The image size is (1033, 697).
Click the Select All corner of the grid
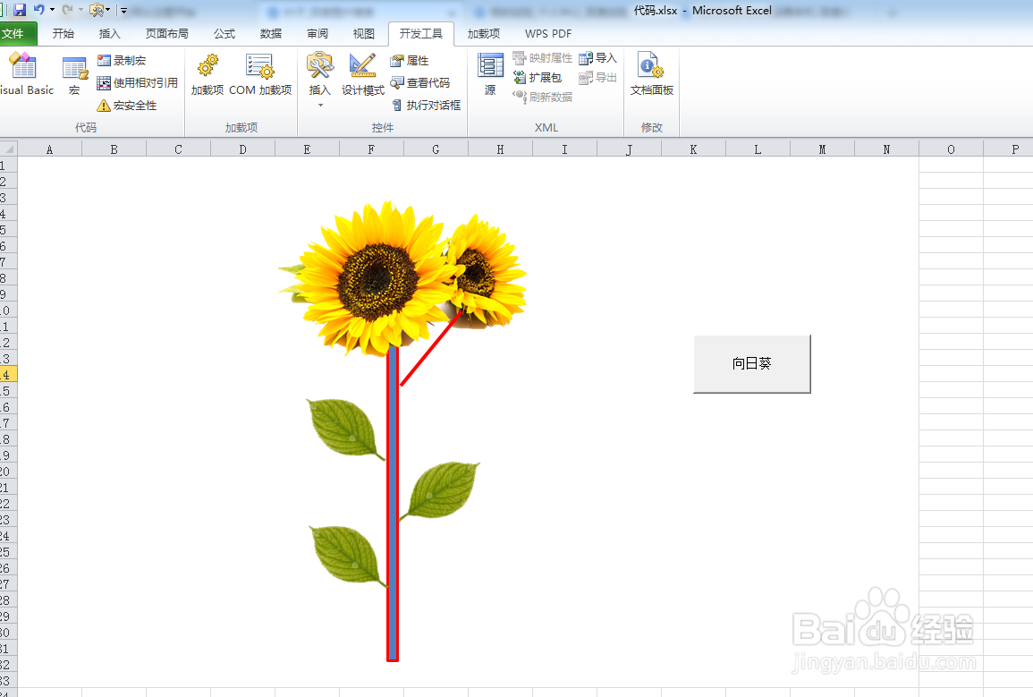tap(9, 149)
